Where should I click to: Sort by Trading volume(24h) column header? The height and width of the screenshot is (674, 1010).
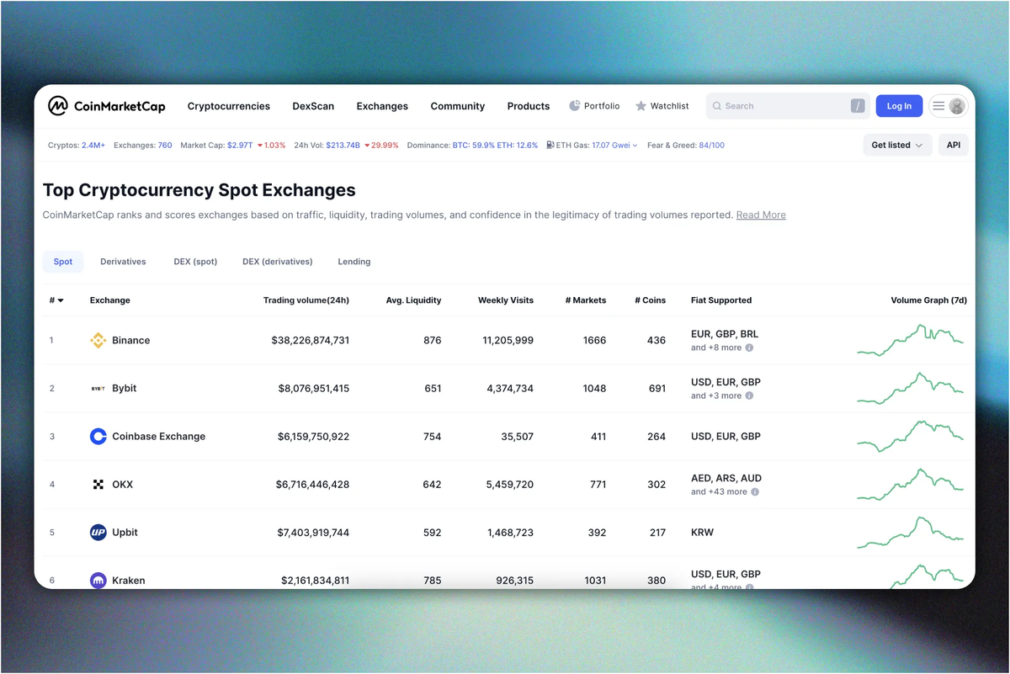(306, 300)
